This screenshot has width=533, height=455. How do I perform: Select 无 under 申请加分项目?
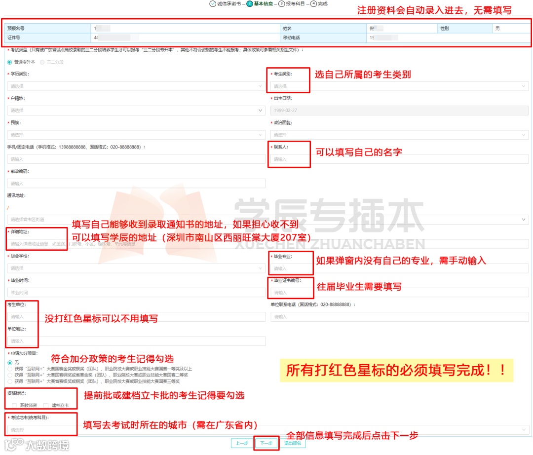pos(10,363)
